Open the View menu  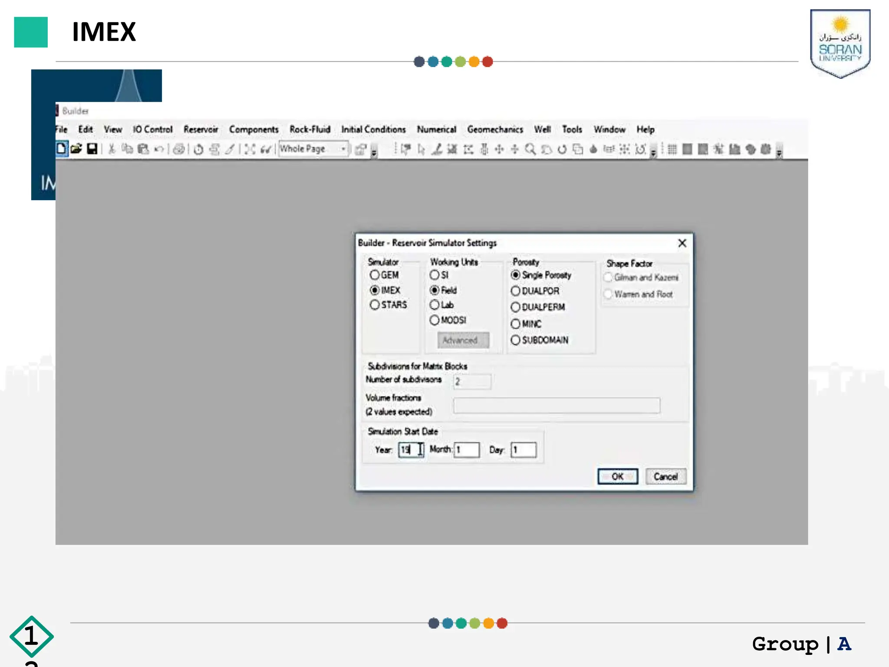pyautogui.click(x=113, y=129)
